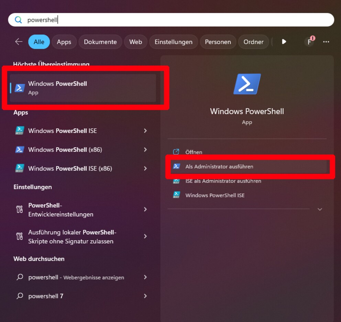Image resolution: width=341 pixels, height=322 pixels.
Task: Click the back arrow above the results
Action: tap(18, 42)
